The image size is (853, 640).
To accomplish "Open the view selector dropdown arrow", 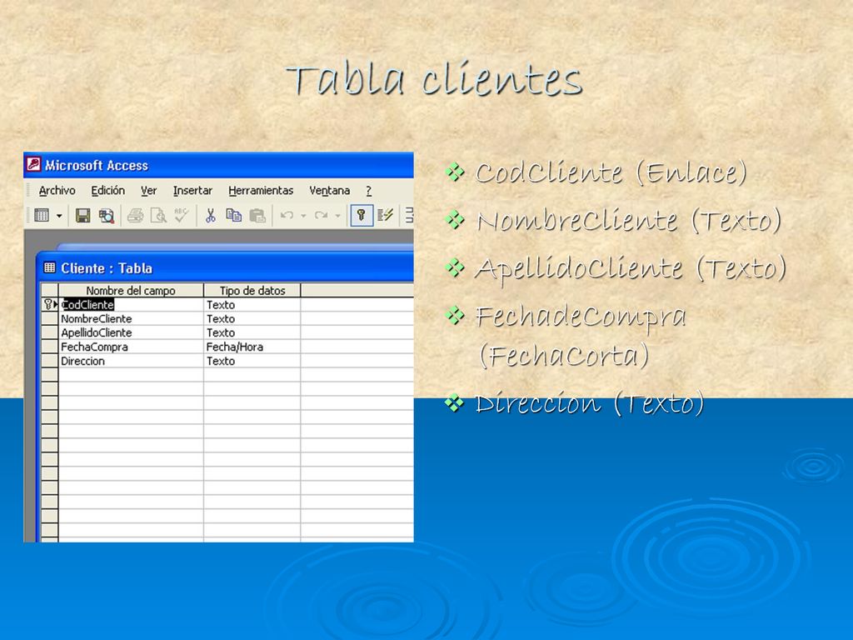I will pos(59,216).
